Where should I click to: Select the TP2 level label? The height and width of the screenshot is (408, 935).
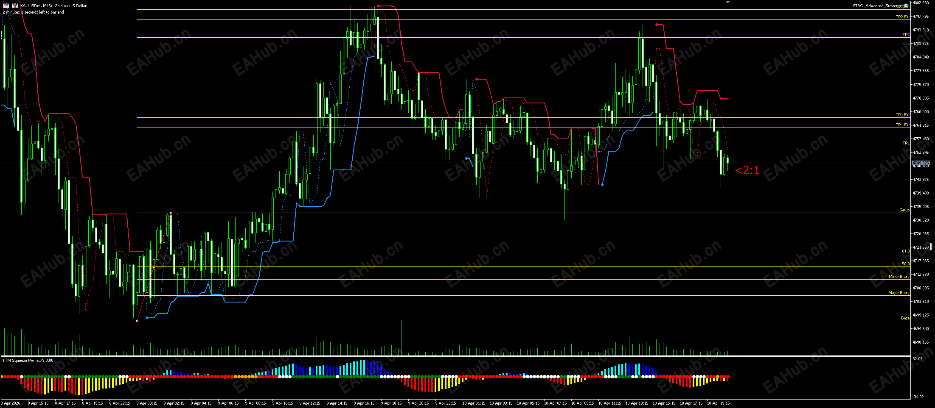click(906, 35)
